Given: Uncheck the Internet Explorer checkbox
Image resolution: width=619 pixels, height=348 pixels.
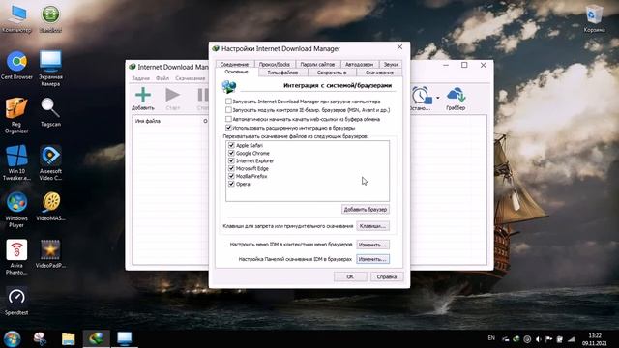Looking at the screenshot, I should [x=231, y=160].
